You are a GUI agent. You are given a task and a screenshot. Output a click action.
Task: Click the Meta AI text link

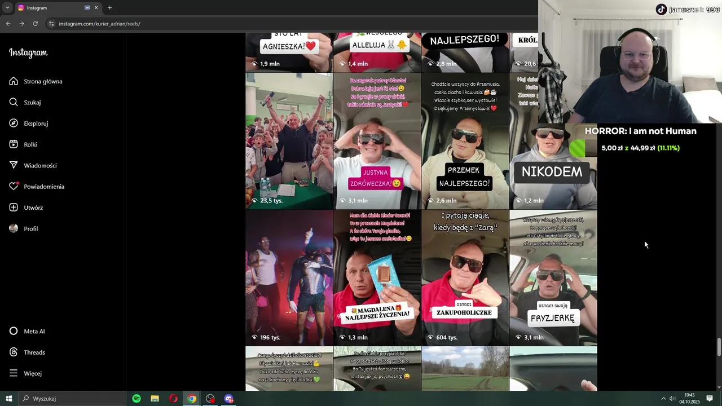click(34, 332)
